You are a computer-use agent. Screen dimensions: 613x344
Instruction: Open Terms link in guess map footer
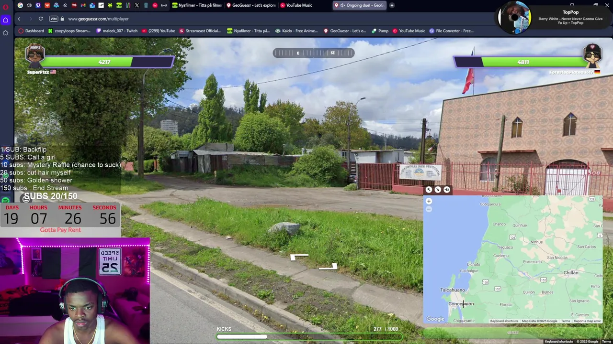(x=566, y=321)
